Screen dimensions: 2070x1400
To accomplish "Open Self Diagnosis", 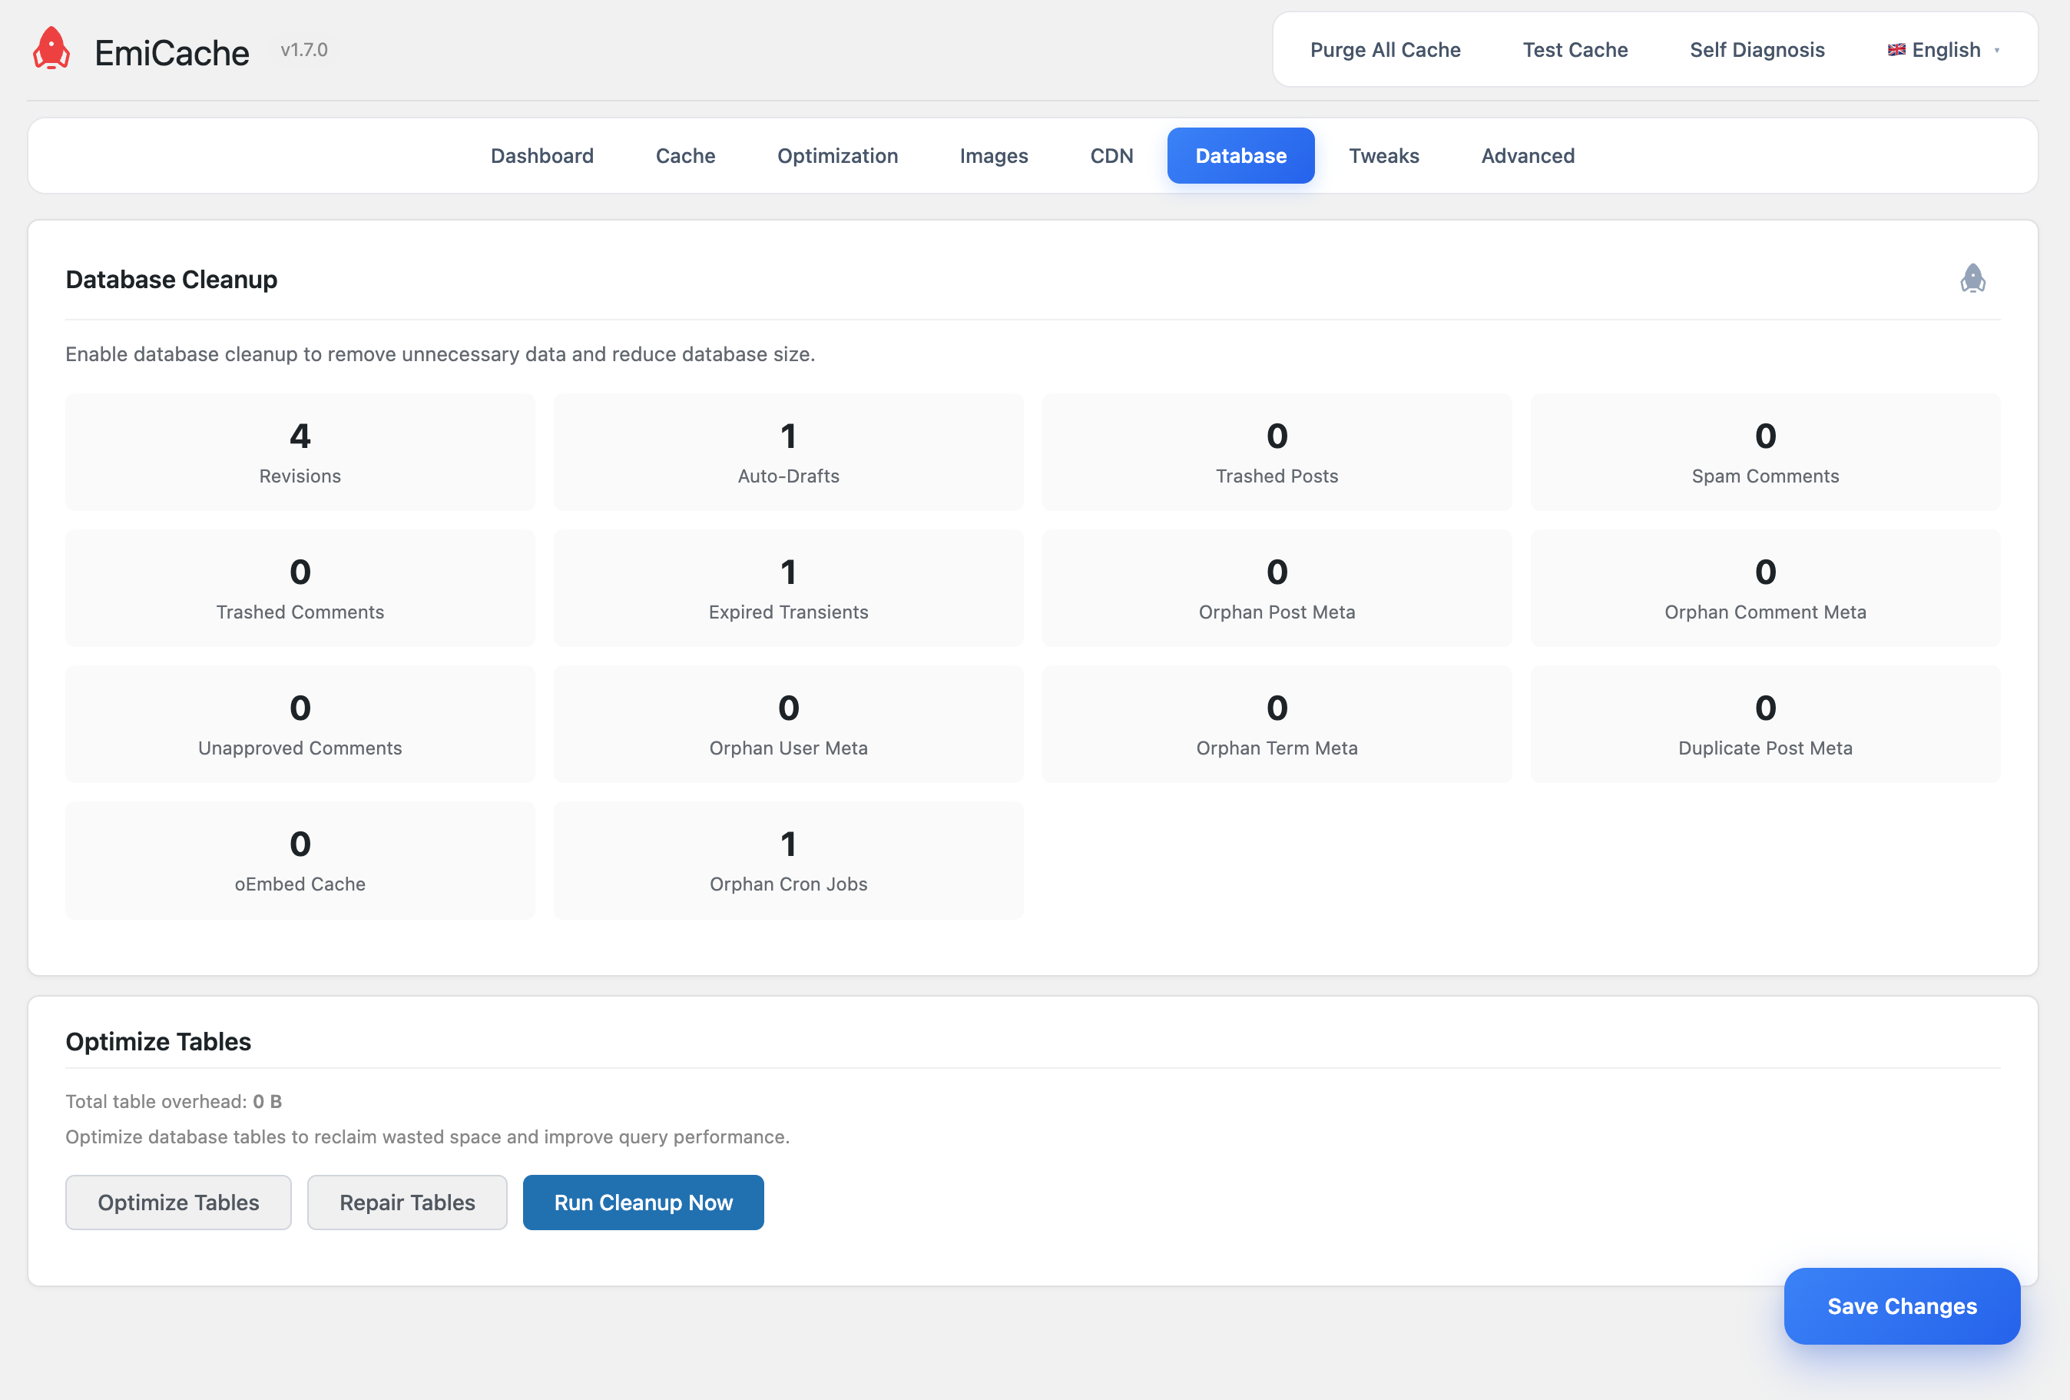I will (1757, 50).
